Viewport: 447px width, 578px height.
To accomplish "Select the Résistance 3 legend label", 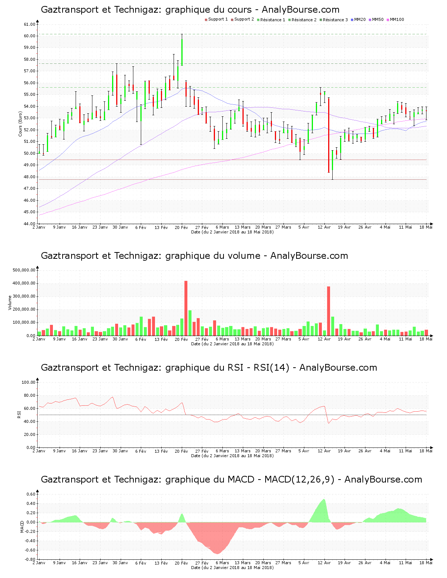I will click(335, 20).
